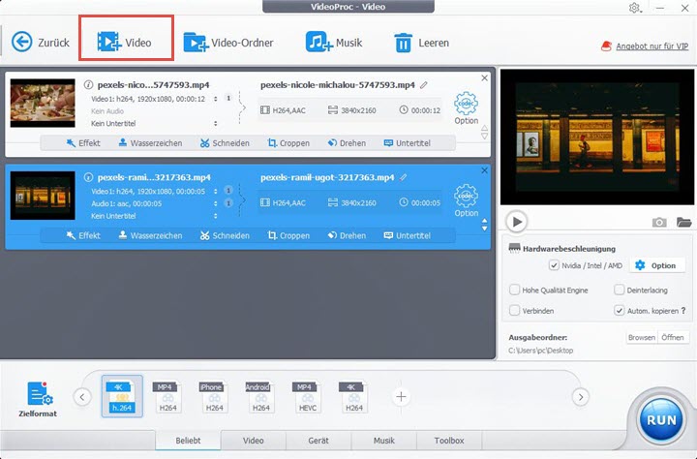The width and height of the screenshot is (697, 459).
Task: Expand Audio1 aac track selector
Action: point(216,203)
